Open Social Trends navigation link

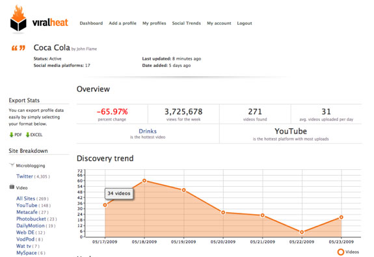[x=186, y=23]
